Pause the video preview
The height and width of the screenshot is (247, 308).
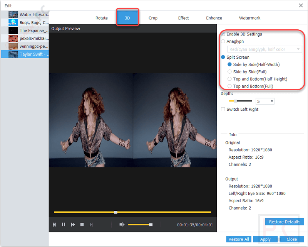click(x=63, y=225)
